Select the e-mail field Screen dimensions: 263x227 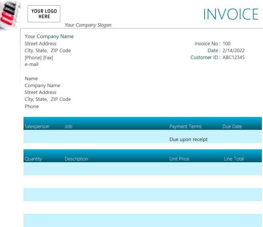click(x=32, y=64)
